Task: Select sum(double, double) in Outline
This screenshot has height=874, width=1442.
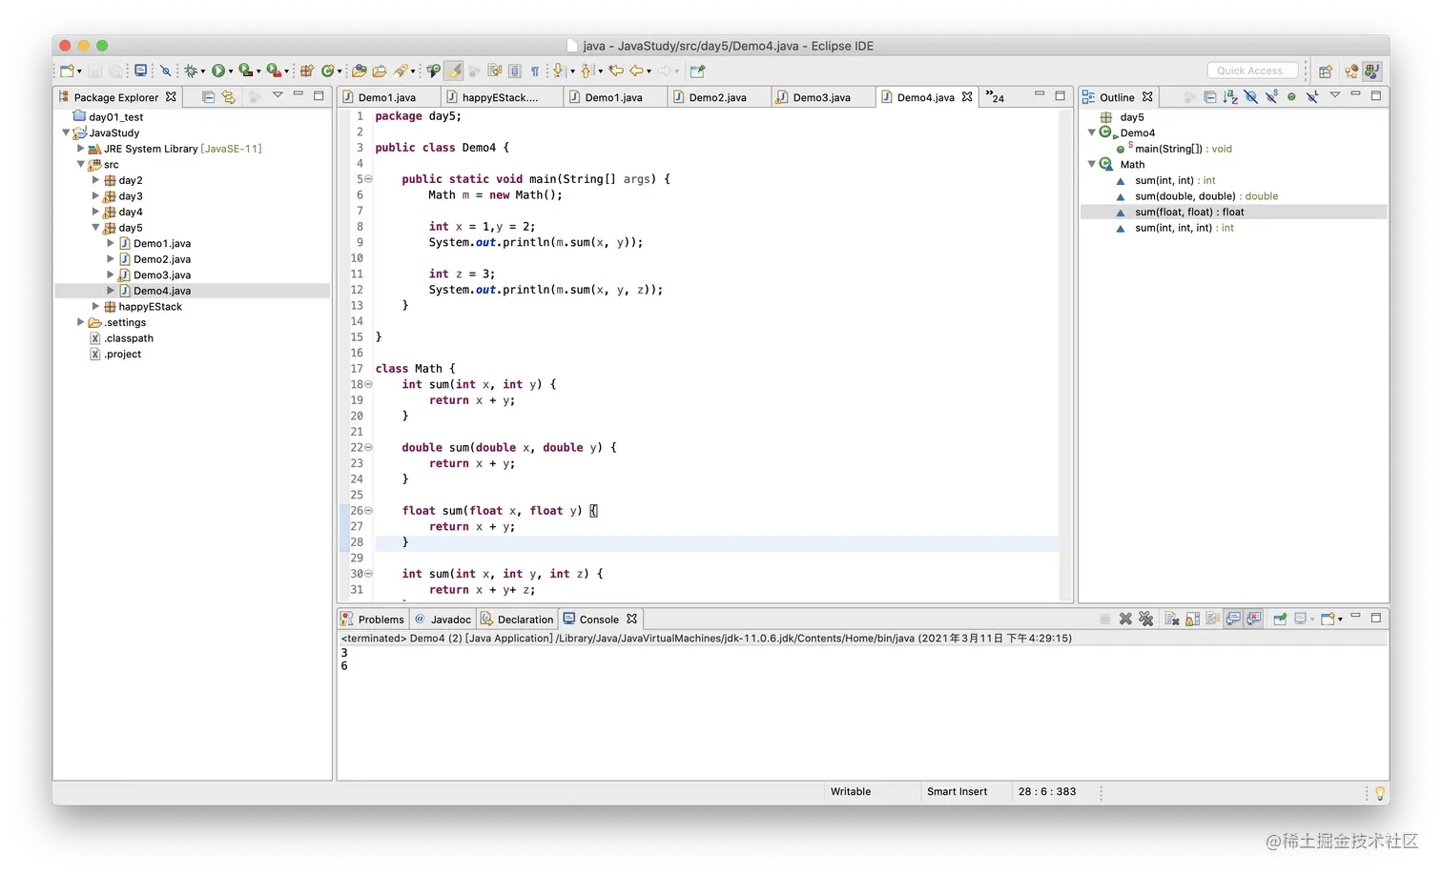Action: pos(1206,196)
